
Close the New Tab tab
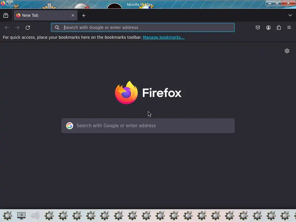73,15
